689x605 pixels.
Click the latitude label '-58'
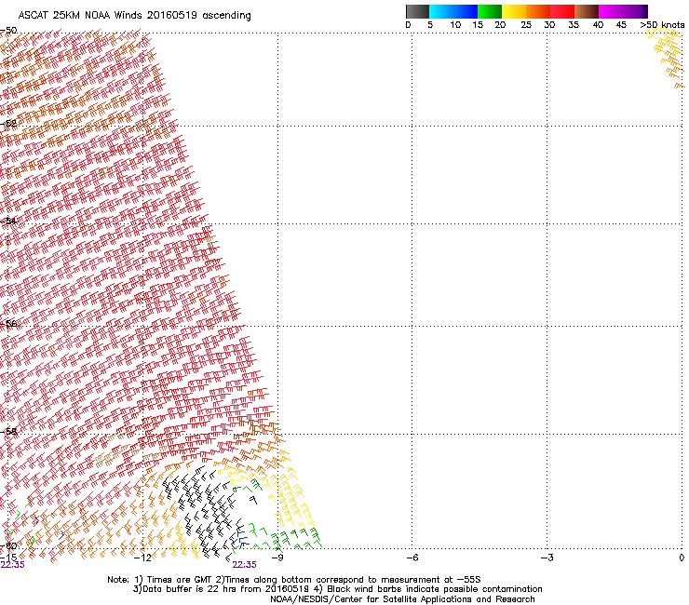pyautogui.click(x=8, y=432)
